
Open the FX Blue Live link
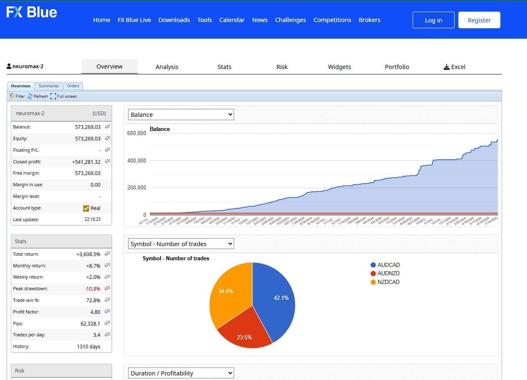[134, 20]
